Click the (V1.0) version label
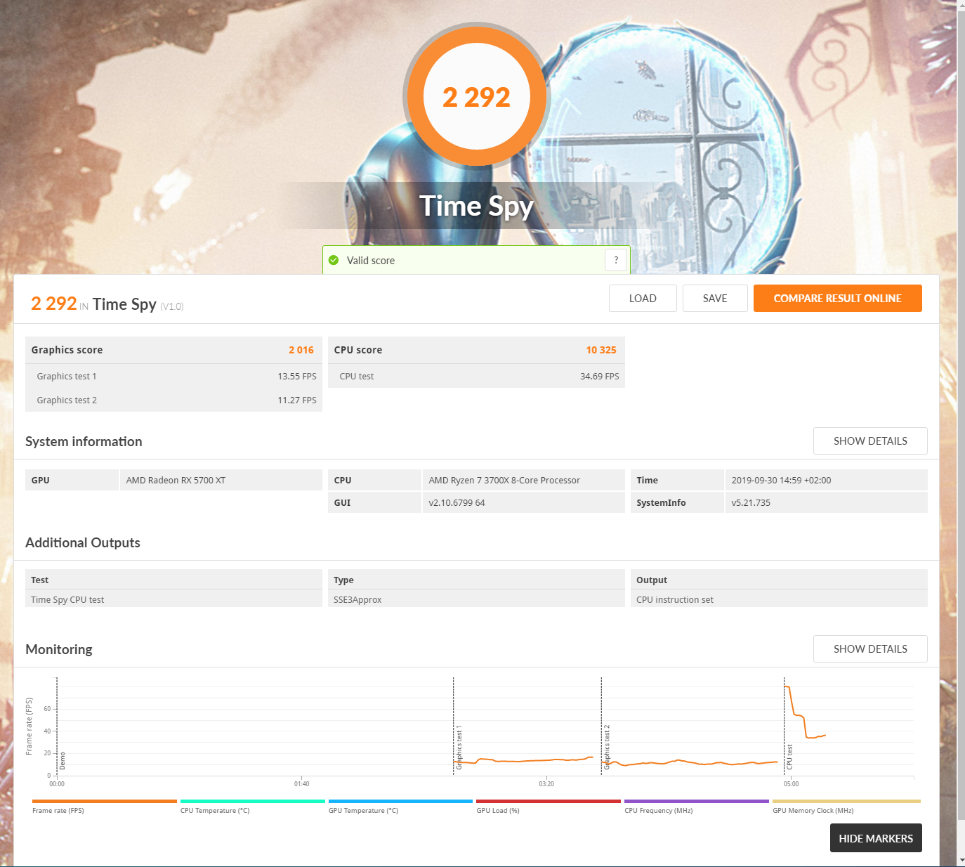Viewport: 965px width, 867px height. 172,306
